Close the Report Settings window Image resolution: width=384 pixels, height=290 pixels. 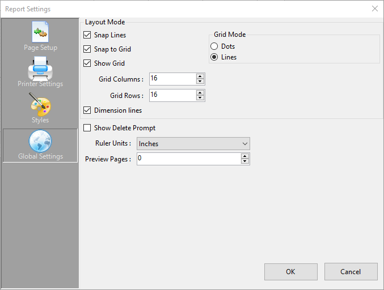click(x=375, y=9)
